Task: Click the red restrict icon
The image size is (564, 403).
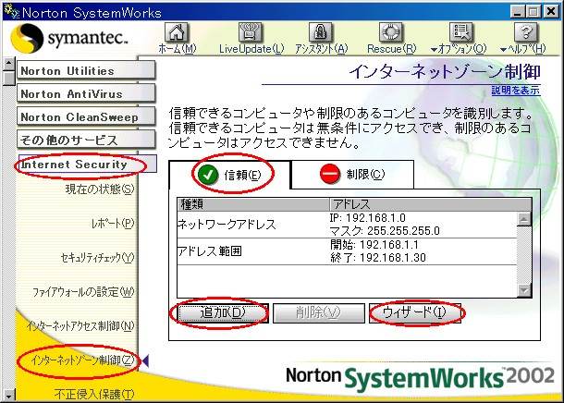Action: point(329,174)
